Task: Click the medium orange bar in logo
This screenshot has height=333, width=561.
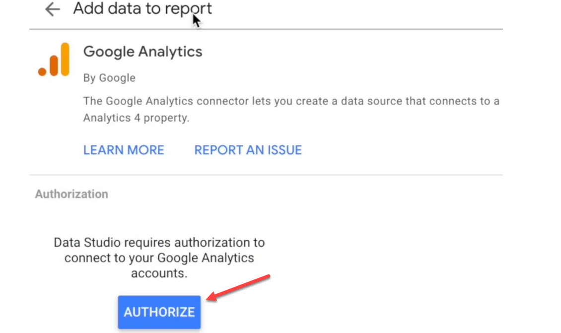Action: click(54, 66)
